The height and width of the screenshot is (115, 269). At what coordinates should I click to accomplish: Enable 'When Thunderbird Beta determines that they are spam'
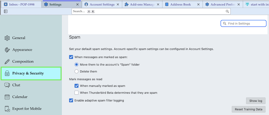coord(76,93)
